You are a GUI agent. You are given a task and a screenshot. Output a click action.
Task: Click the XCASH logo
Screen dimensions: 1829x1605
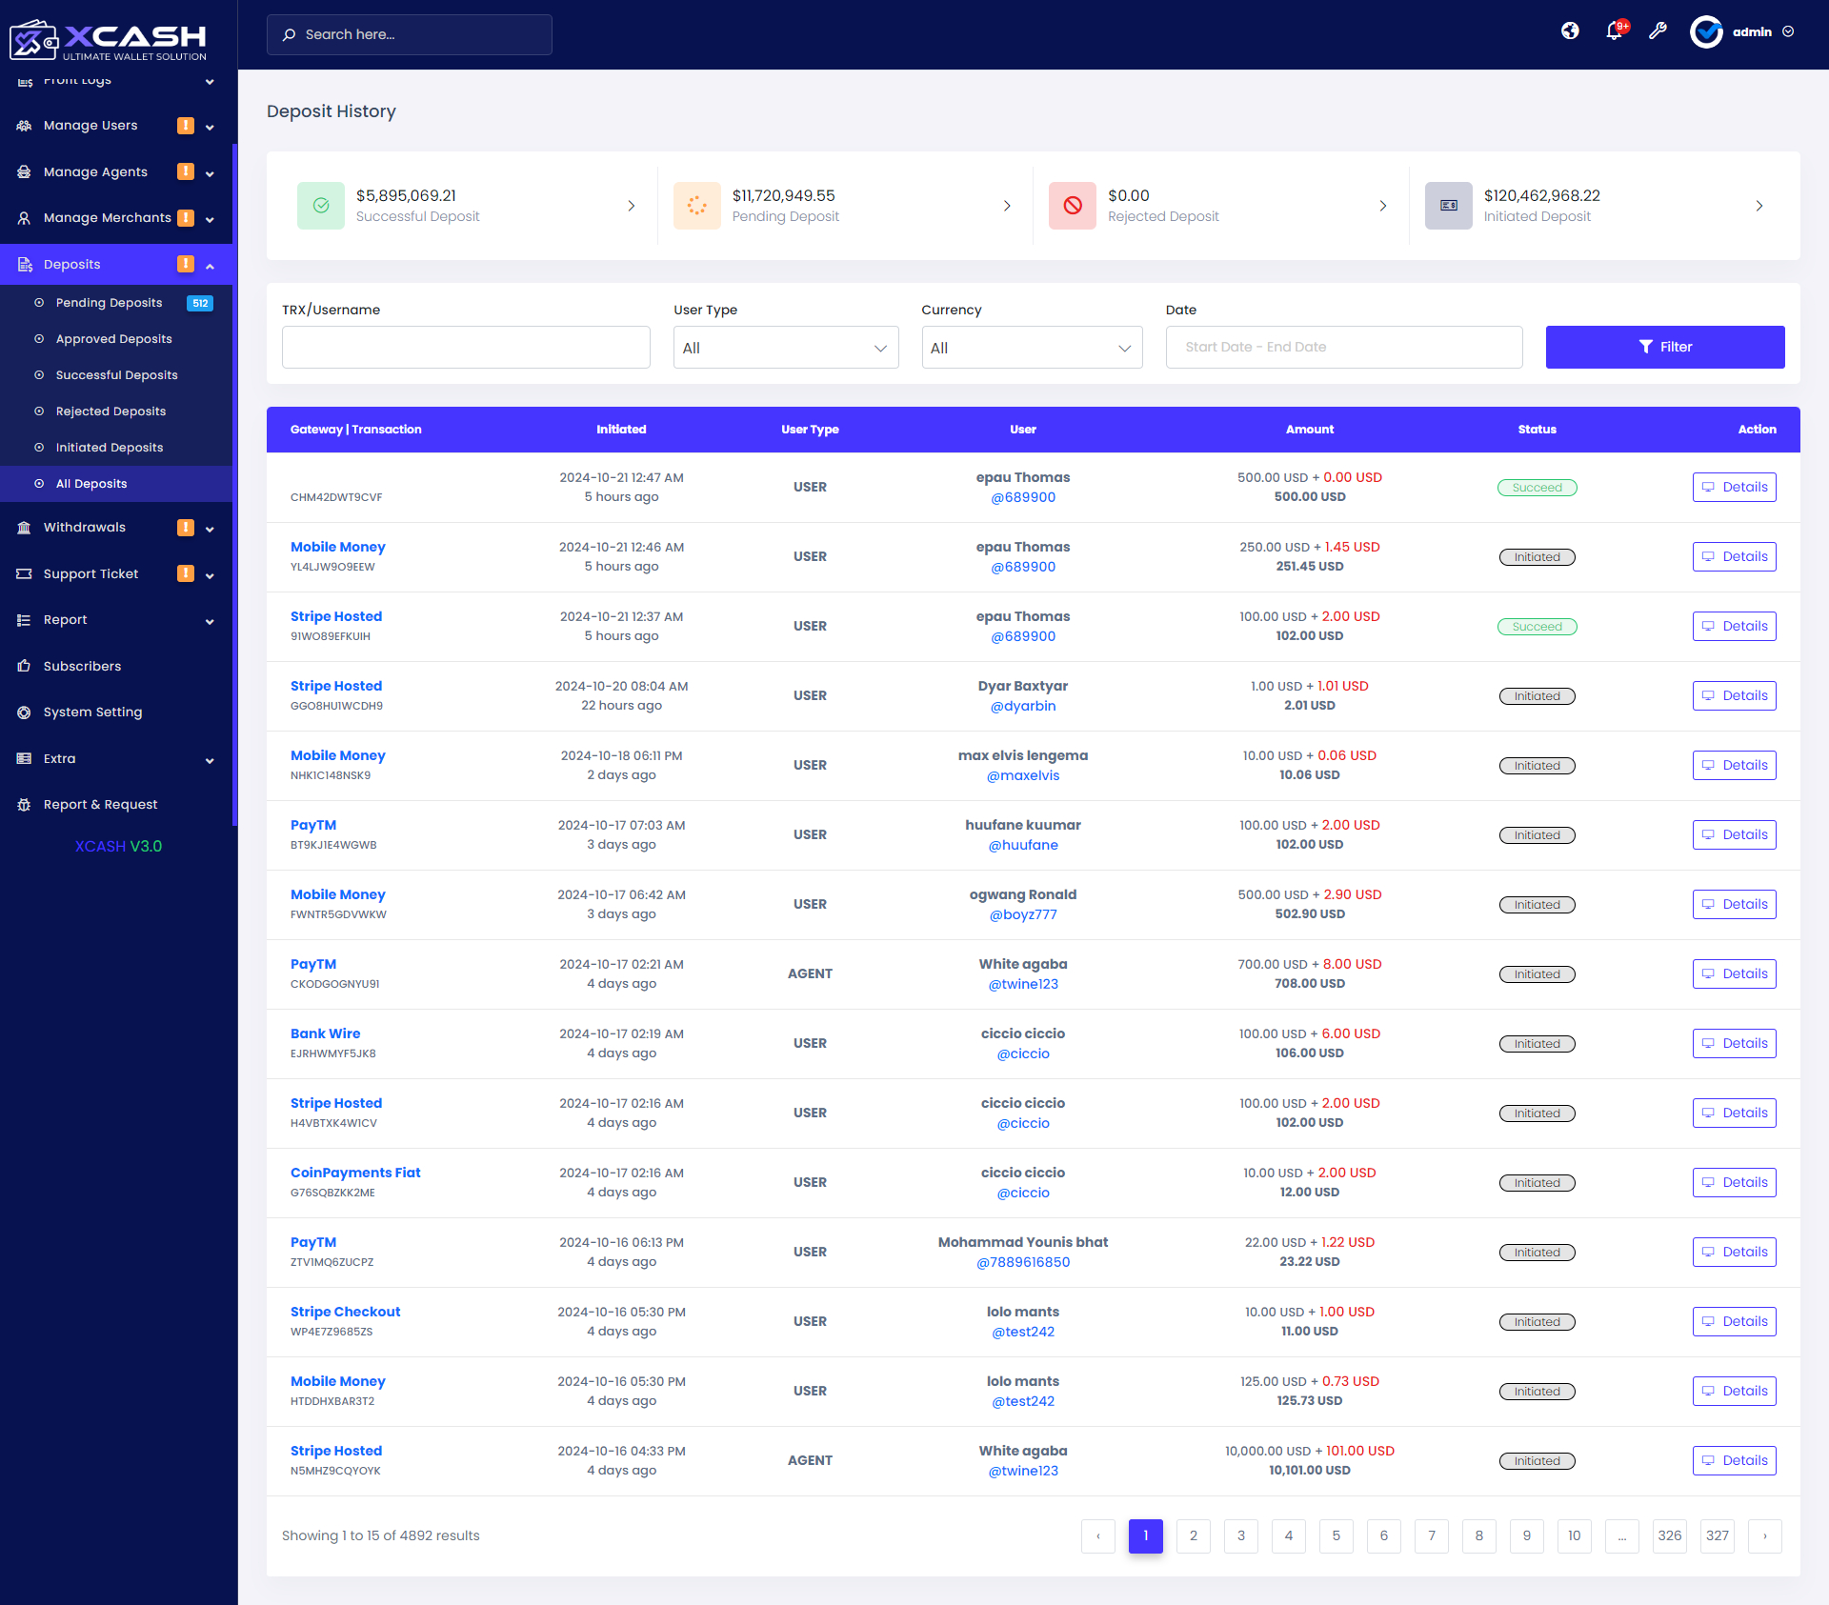coord(110,40)
